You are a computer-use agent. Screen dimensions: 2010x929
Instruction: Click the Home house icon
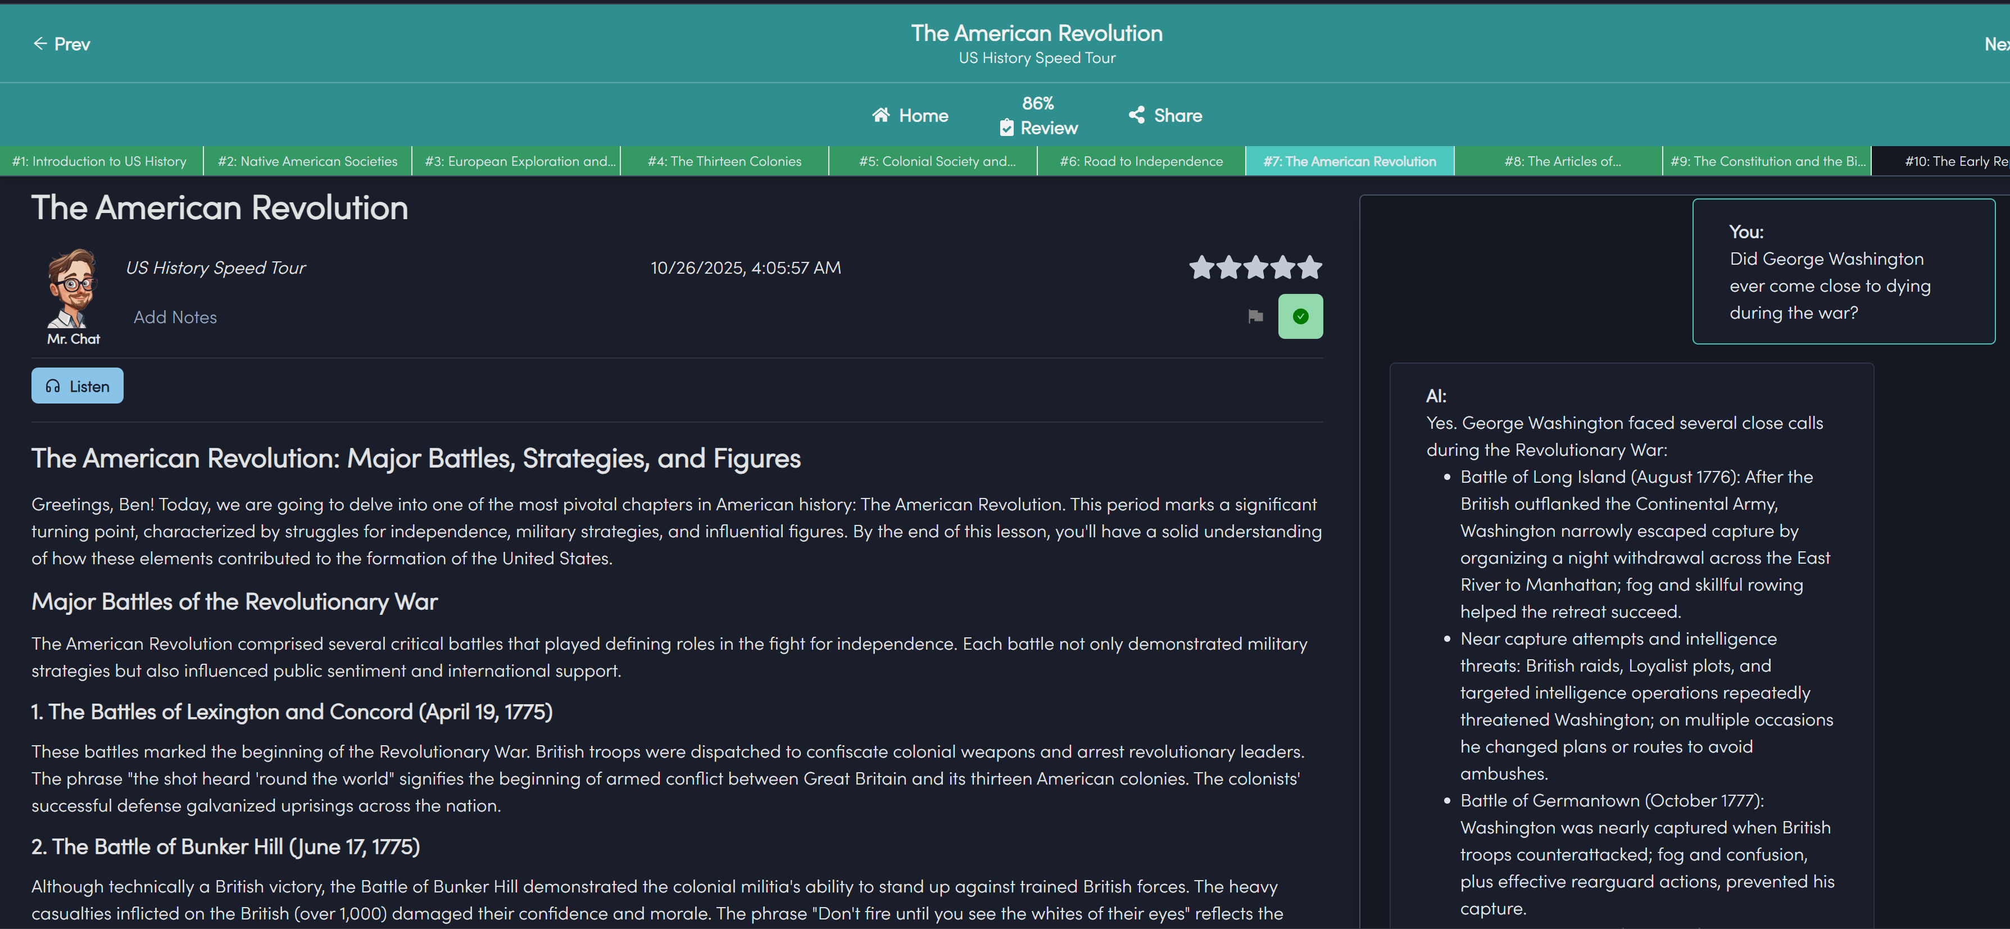pyautogui.click(x=881, y=115)
